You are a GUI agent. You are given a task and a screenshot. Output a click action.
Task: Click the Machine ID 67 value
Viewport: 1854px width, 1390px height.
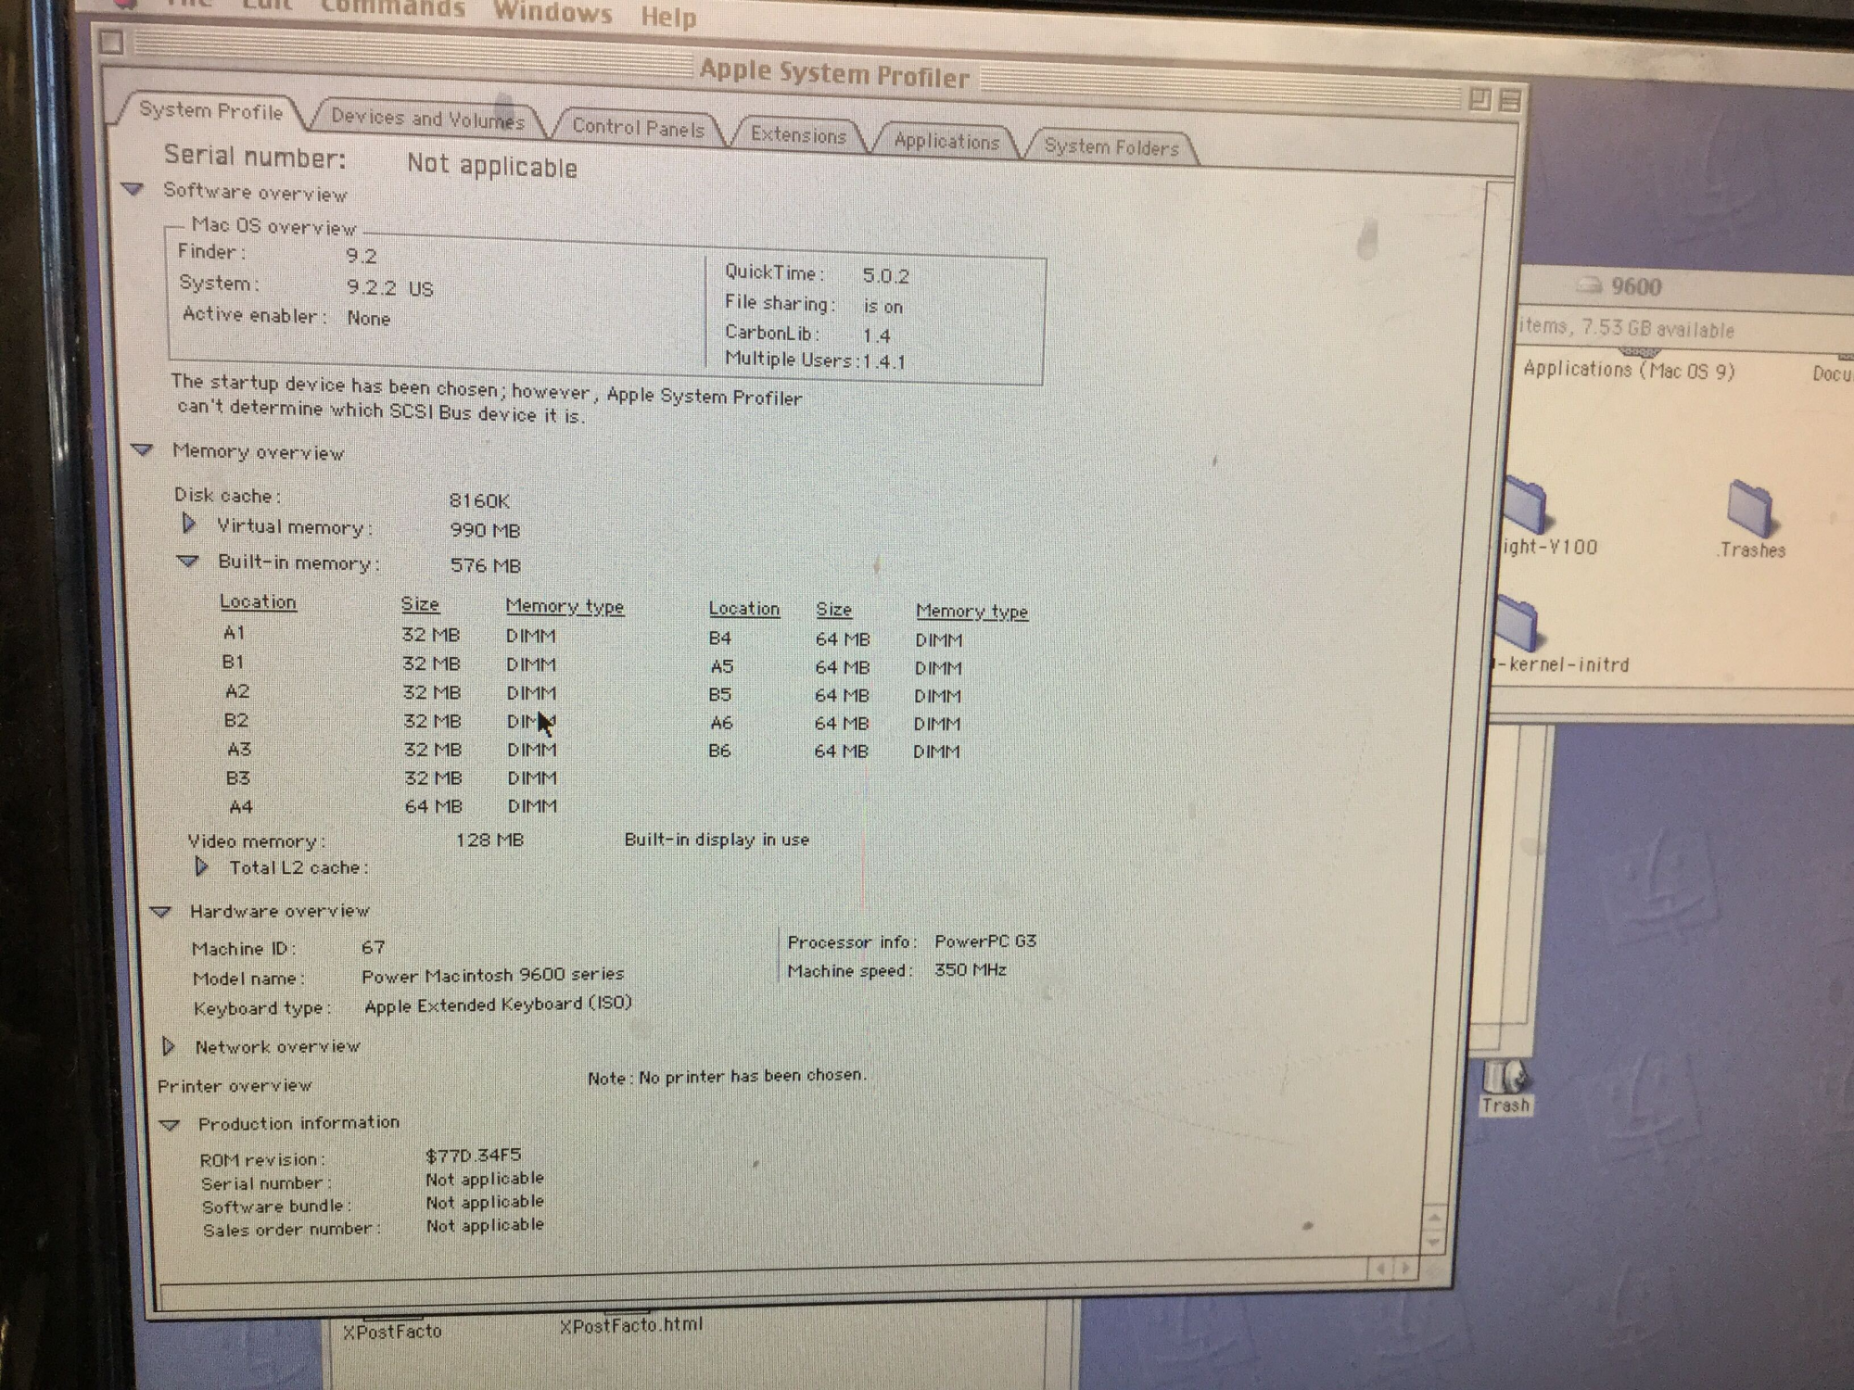(x=373, y=947)
